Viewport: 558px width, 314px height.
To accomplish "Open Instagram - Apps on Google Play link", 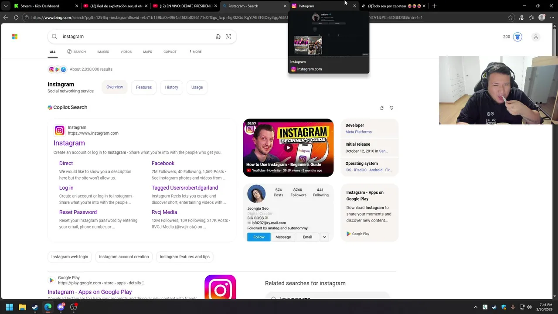I will pos(90,292).
